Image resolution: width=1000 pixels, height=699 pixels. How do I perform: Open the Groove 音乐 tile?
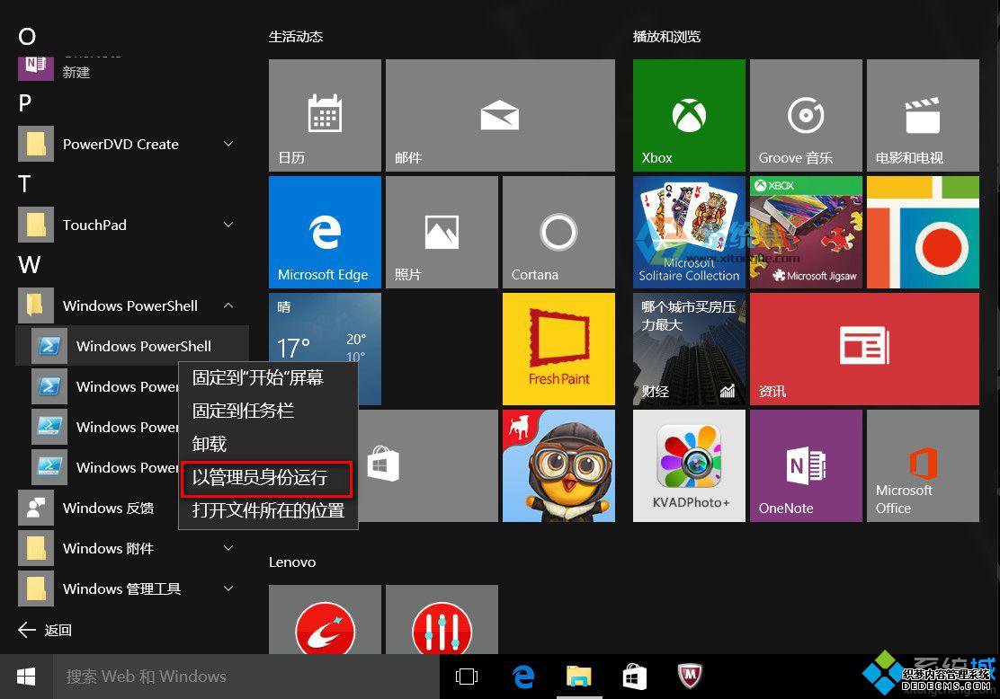pos(806,115)
